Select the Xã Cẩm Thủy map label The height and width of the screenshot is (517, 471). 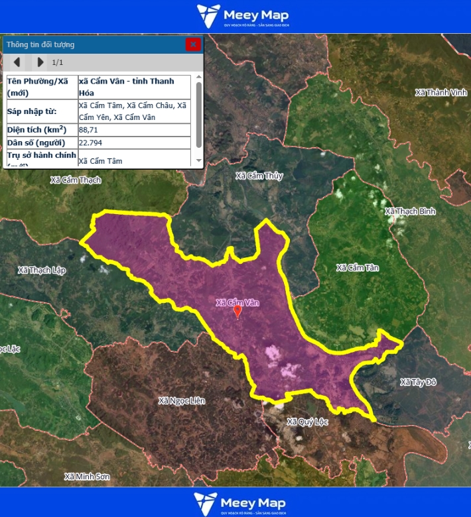click(x=259, y=176)
